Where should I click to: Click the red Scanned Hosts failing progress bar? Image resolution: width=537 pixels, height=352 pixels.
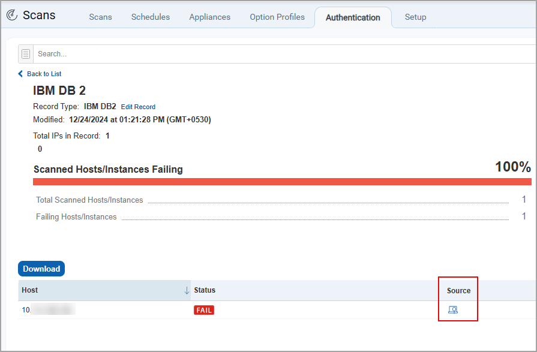click(282, 180)
